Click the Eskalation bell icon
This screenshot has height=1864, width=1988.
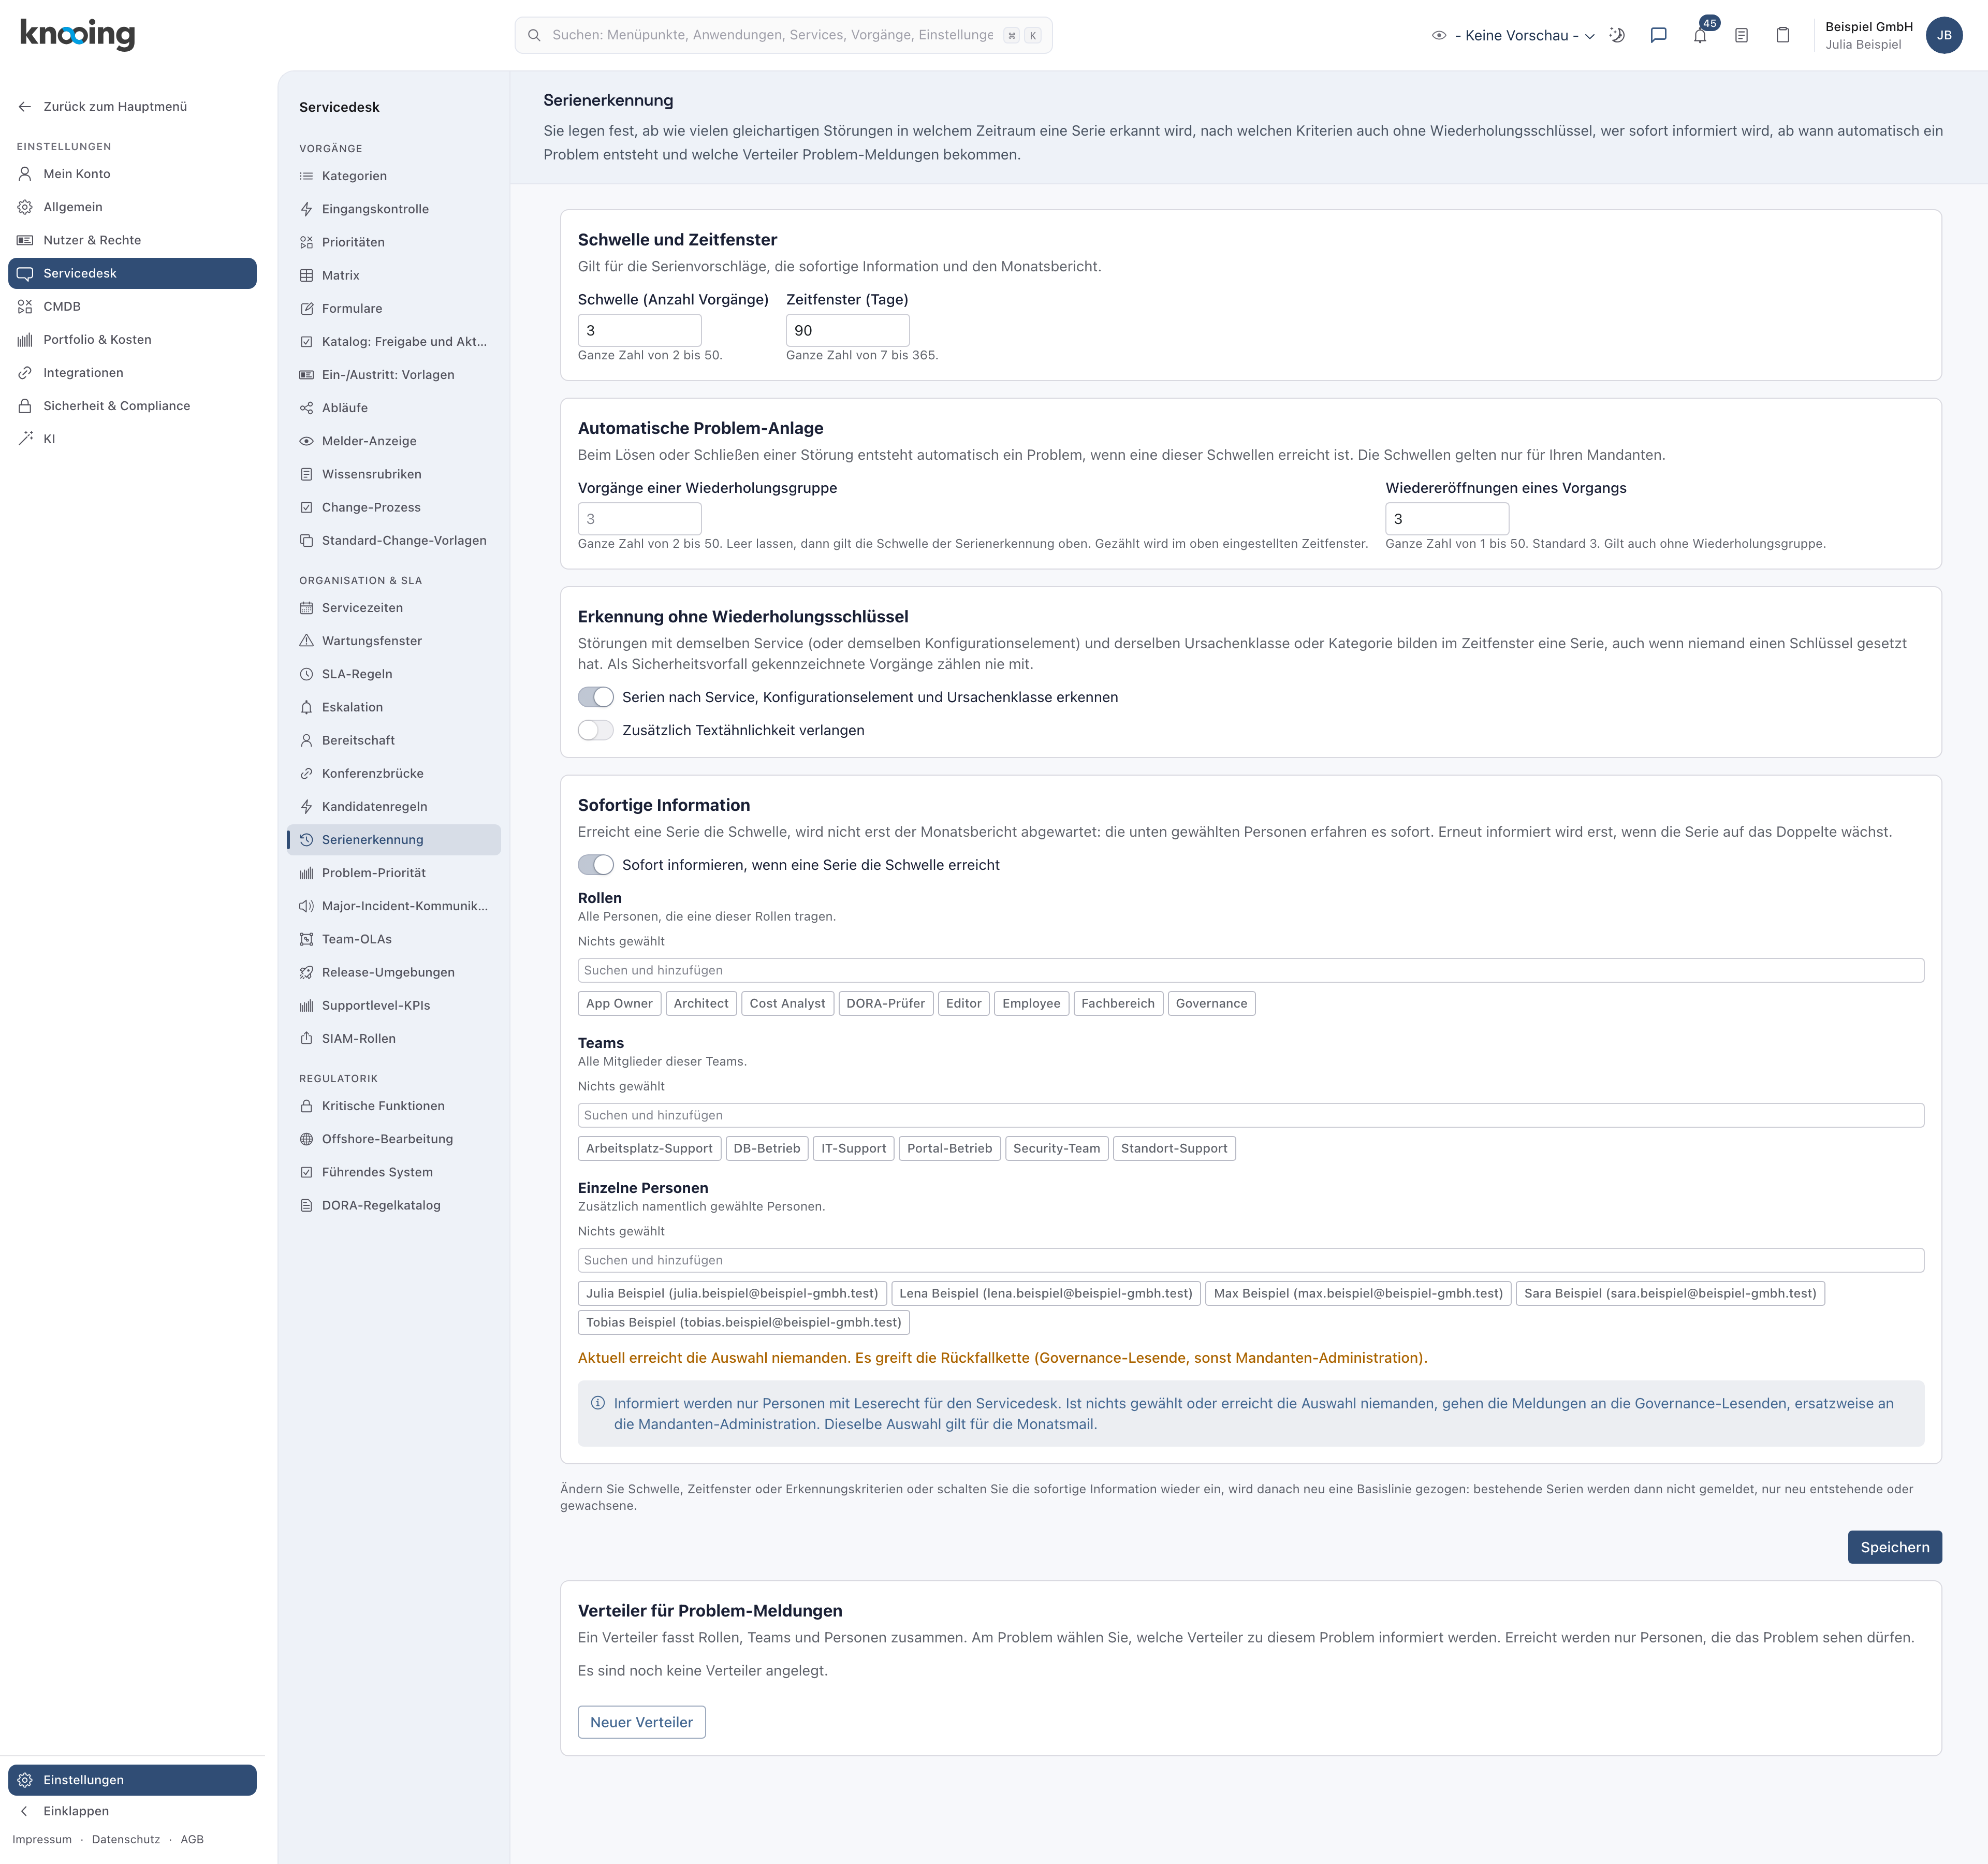point(306,707)
